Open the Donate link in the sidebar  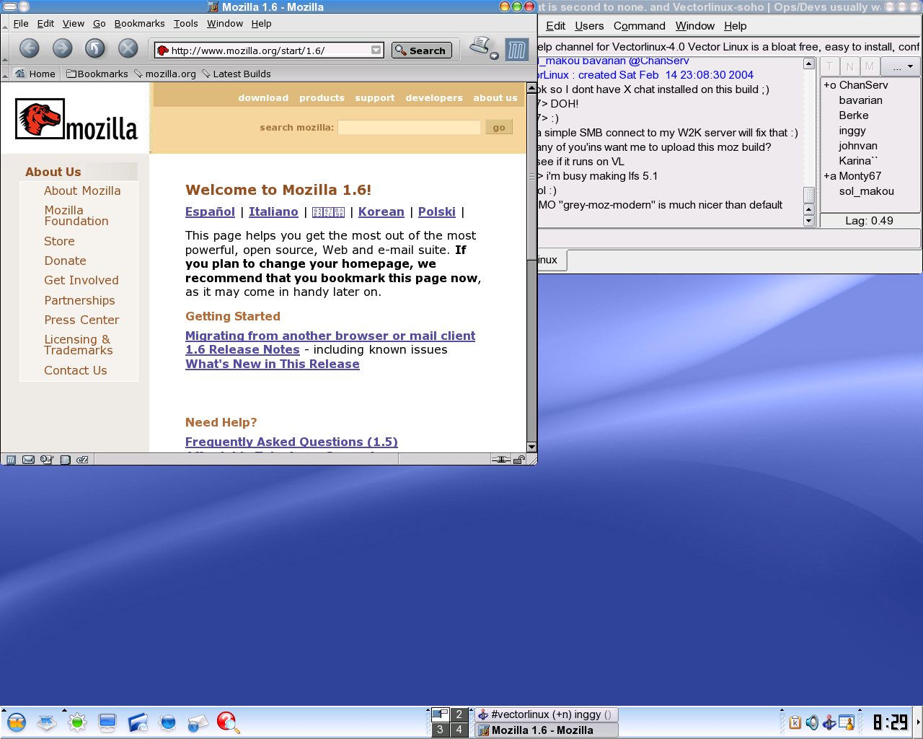[65, 261]
